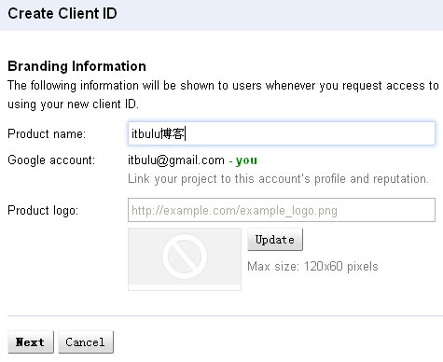The height and width of the screenshot is (362, 443).
Task: Click the empty logo preview placeholder
Action: pos(185,259)
